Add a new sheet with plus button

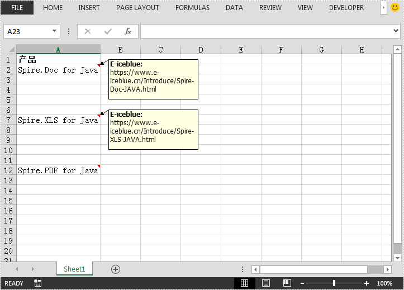coord(116,269)
